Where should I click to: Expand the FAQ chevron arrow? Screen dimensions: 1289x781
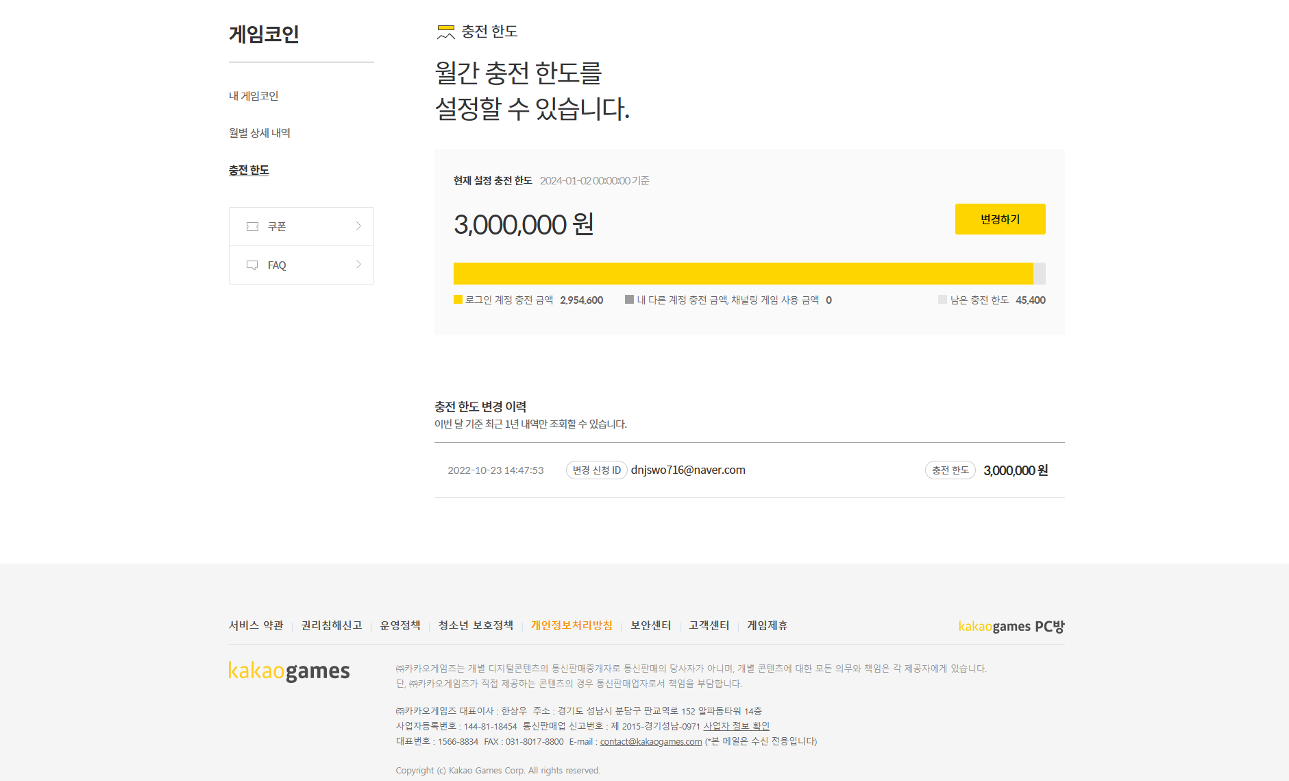click(358, 265)
